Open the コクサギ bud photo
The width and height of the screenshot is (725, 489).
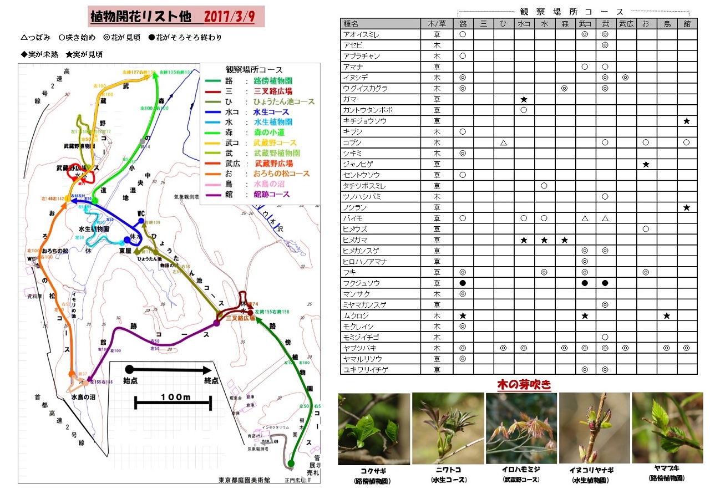tap(374, 429)
